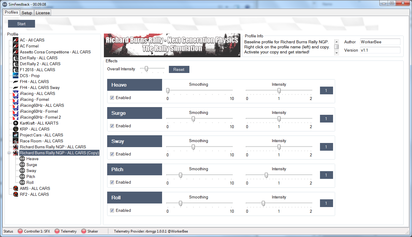
Task: Collapse the Richard Burns Rally NGP (Copy) node
Action: [9, 153]
